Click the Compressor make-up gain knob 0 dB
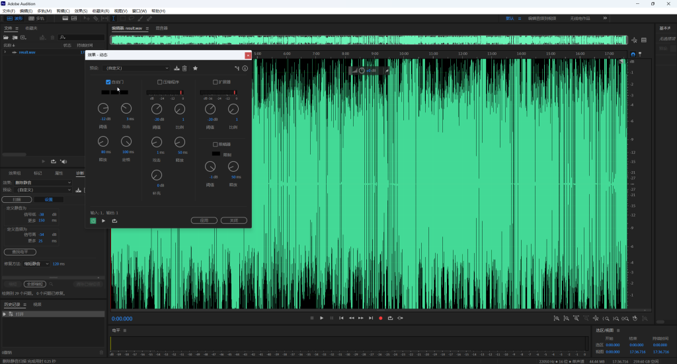 pos(157,174)
